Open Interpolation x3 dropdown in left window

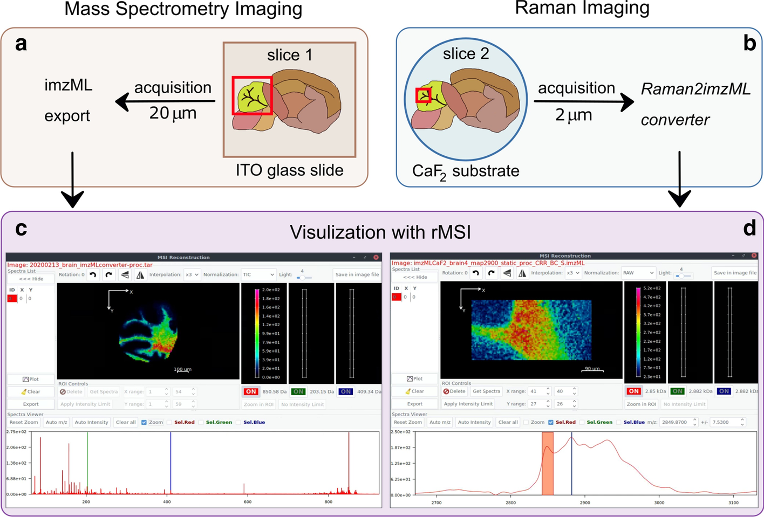192,274
